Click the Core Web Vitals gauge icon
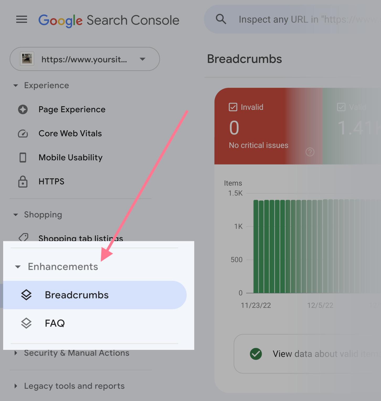Viewport: 381px width, 401px height. point(23,133)
